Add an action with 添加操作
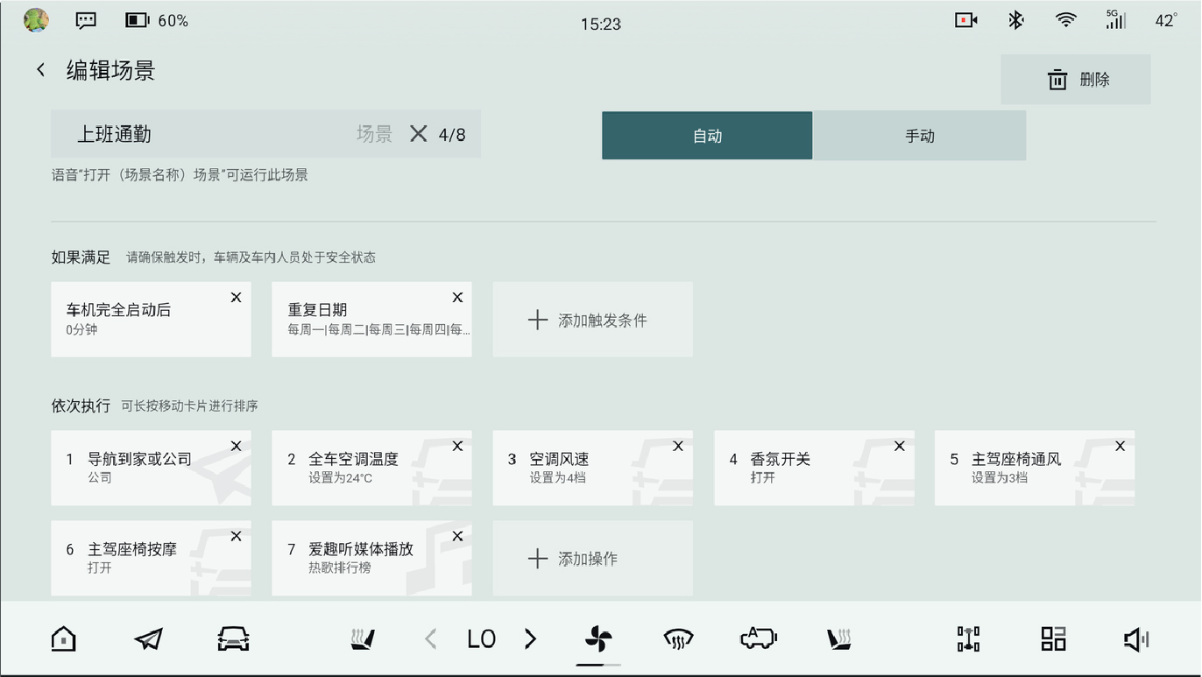 tap(592, 559)
